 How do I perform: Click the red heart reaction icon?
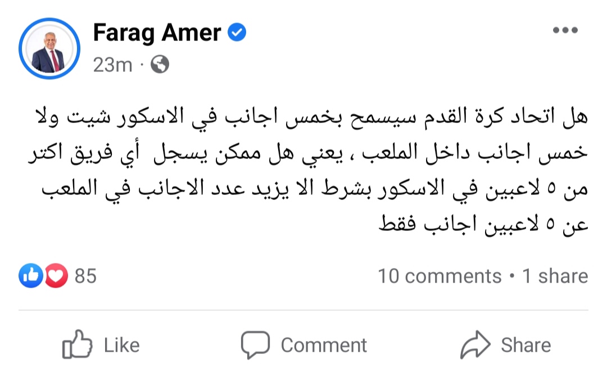[x=56, y=276]
